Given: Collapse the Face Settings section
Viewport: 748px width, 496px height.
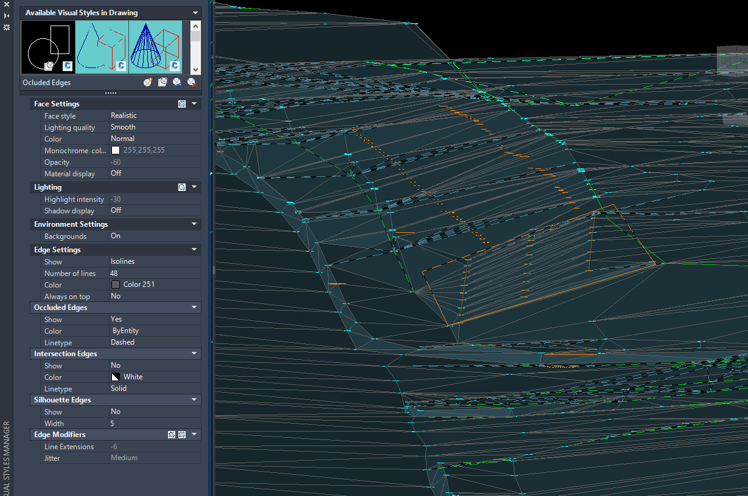Looking at the screenshot, I should (x=194, y=103).
